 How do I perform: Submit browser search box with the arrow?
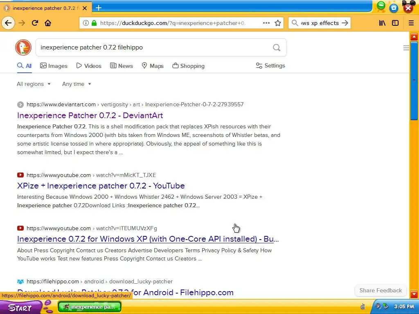[345, 23]
